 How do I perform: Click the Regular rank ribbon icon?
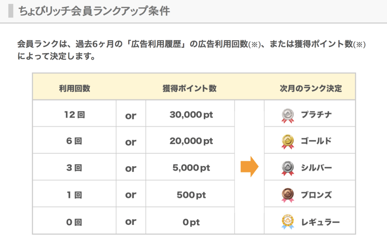pos(288,222)
